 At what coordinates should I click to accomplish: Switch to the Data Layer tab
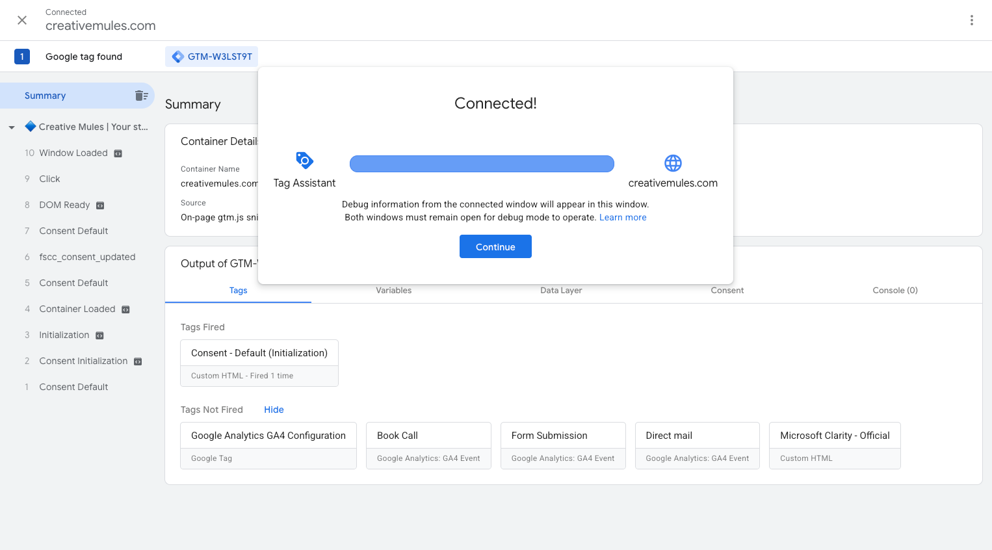[561, 291]
